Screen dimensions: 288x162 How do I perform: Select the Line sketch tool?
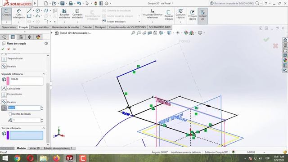coord(29,11)
